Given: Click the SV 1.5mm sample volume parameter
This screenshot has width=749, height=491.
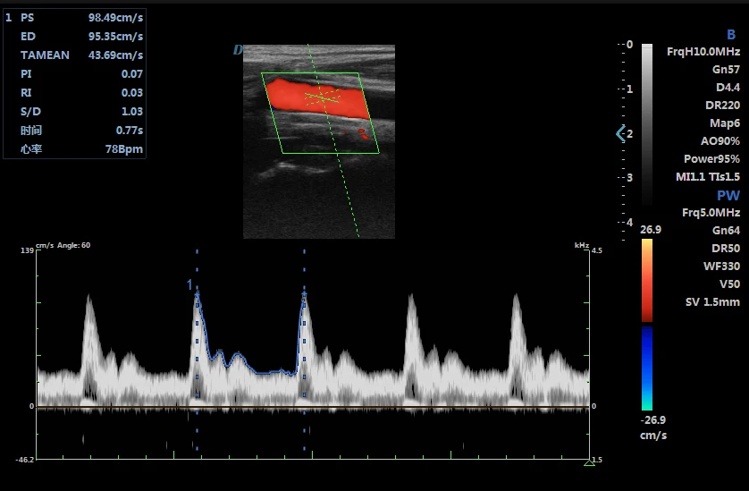Looking at the screenshot, I should pos(712,302).
